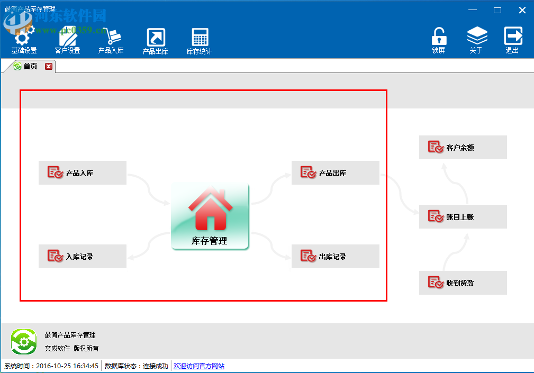Image resolution: width=534 pixels, height=373 pixels.
Task: Visit the 欢迎访问官方网站 link
Action: [199, 366]
